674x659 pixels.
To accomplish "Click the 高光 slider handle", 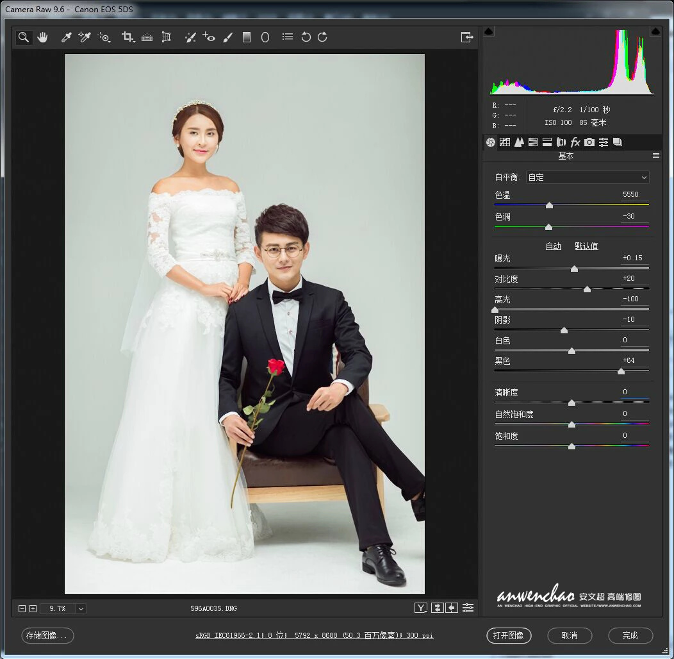I will [495, 310].
